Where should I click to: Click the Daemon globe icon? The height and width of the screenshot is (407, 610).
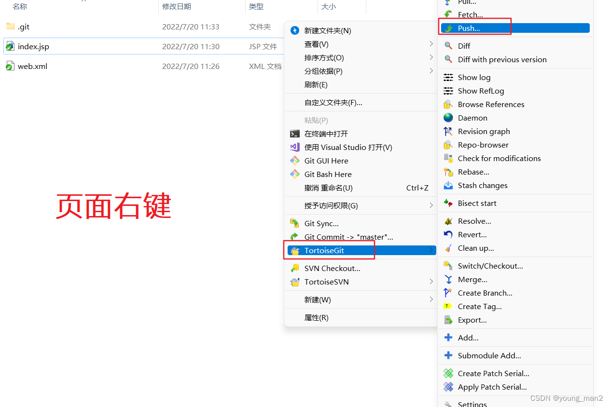(x=448, y=118)
